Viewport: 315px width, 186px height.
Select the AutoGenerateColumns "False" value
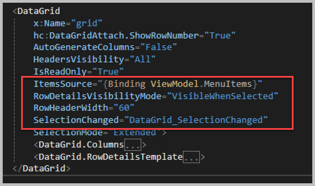[x=158, y=47]
